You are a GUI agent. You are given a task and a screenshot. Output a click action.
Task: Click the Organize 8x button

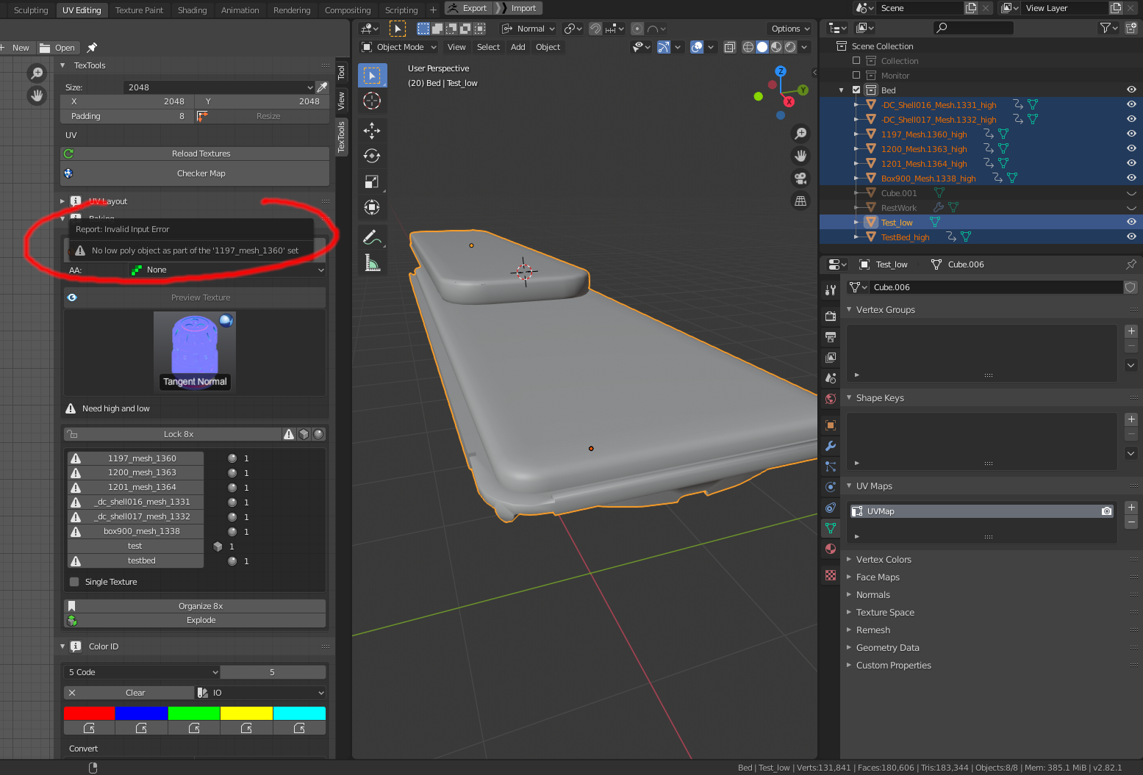point(195,606)
